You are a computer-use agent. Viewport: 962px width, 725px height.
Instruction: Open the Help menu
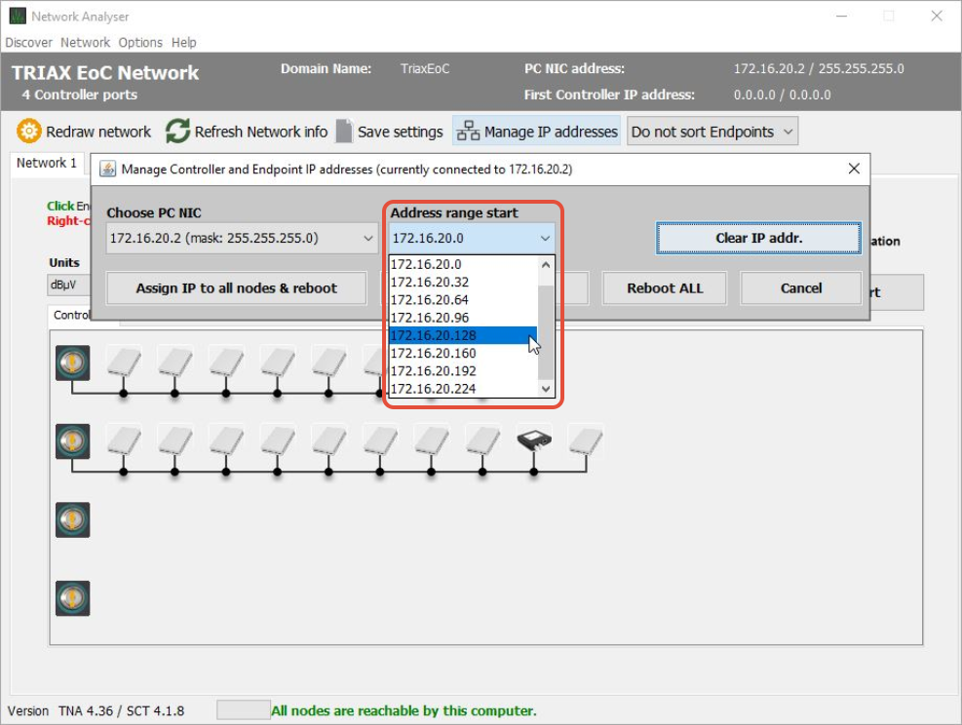coord(183,42)
